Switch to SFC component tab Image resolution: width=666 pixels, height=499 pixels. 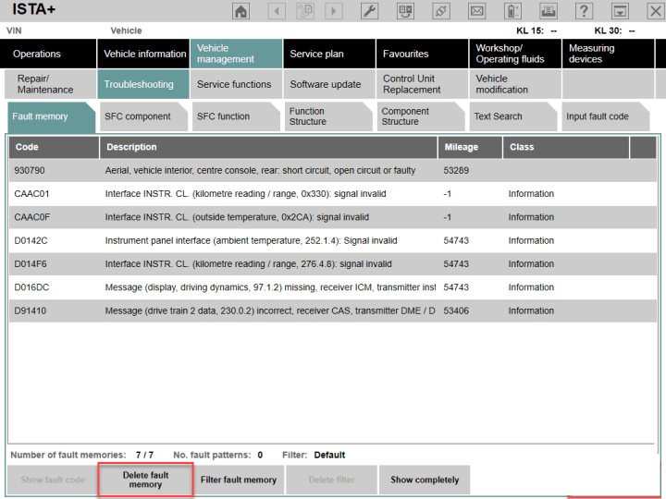coord(143,116)
